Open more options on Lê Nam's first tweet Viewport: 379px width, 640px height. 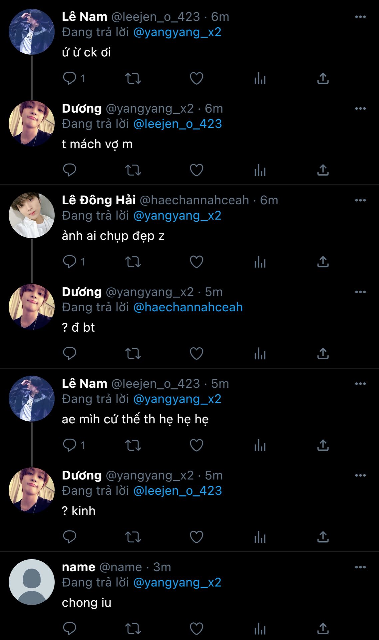point(360,17)
